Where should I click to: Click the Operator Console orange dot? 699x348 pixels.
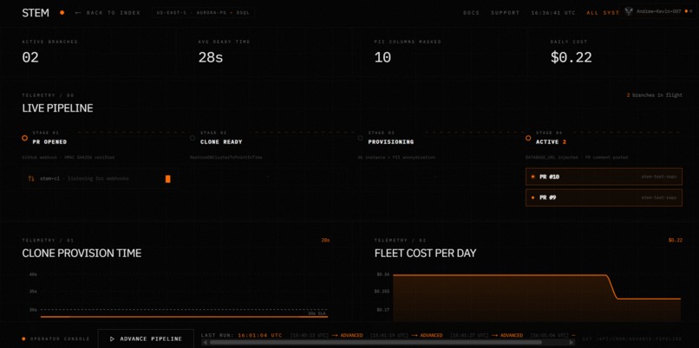tap(23, 339)
